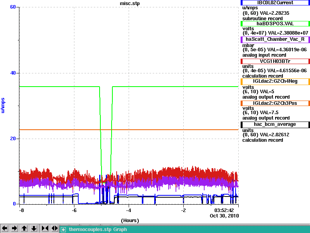Click the y-axis tick value 60
This screenshot has width=310, height=233.
point(13,7)
